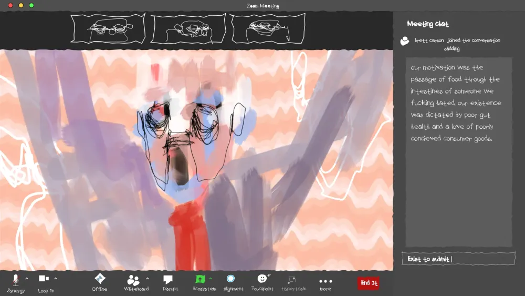525x296 pixels.
Task: Expand the arrow next to Loop In
Action: pos(56,279)
